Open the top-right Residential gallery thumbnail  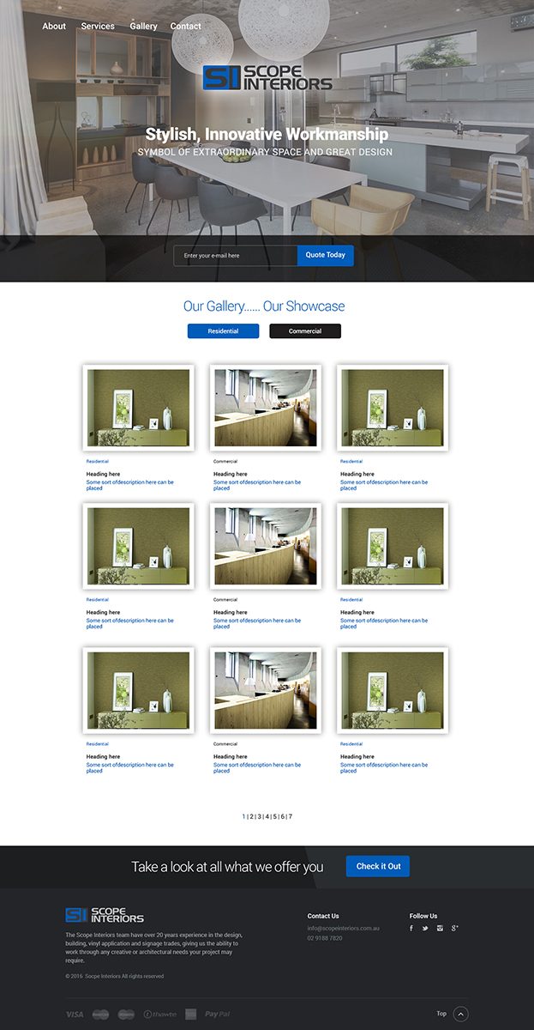(x=393, y=408)
